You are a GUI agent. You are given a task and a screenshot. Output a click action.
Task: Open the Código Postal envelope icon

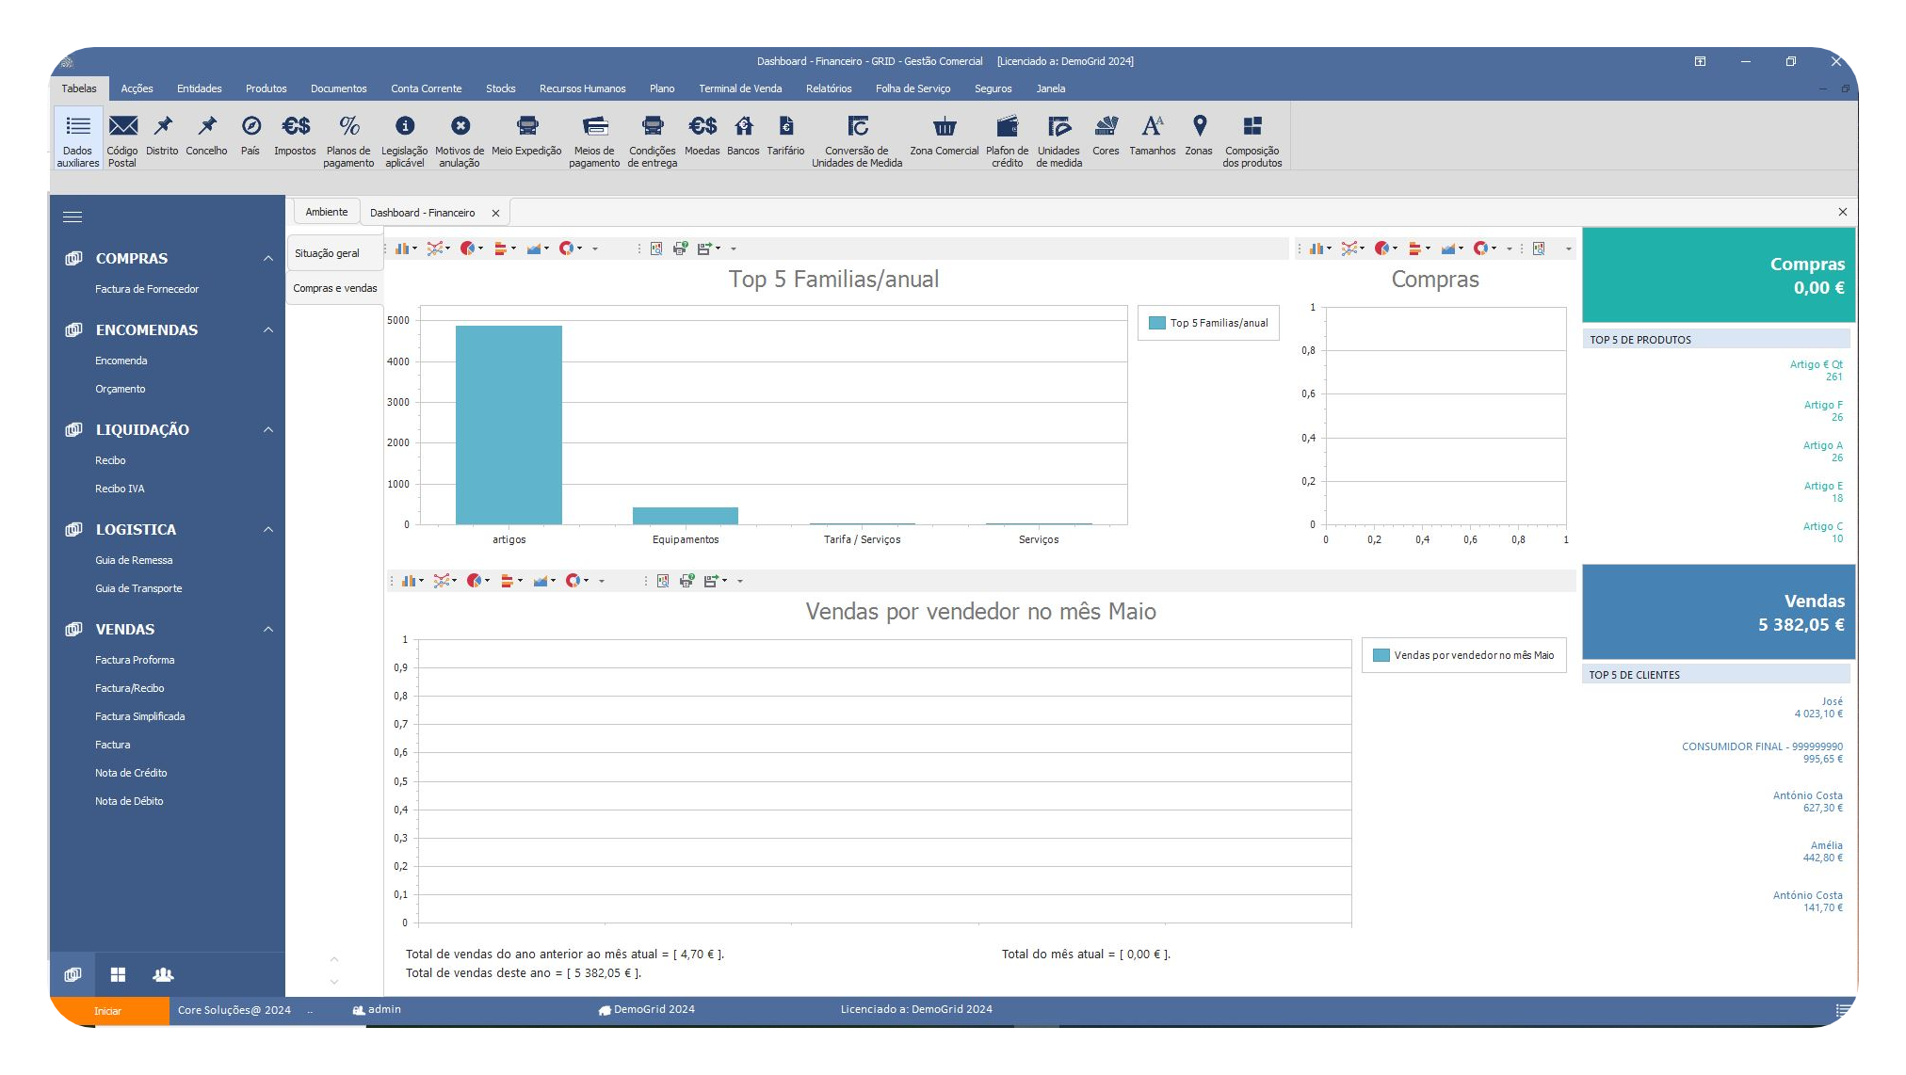coord(122,126)
